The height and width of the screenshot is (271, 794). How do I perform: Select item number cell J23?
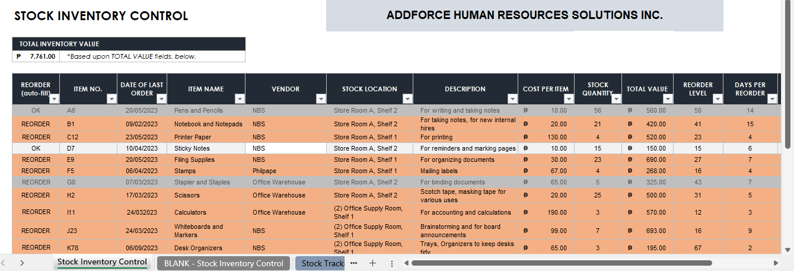(88, 231)
